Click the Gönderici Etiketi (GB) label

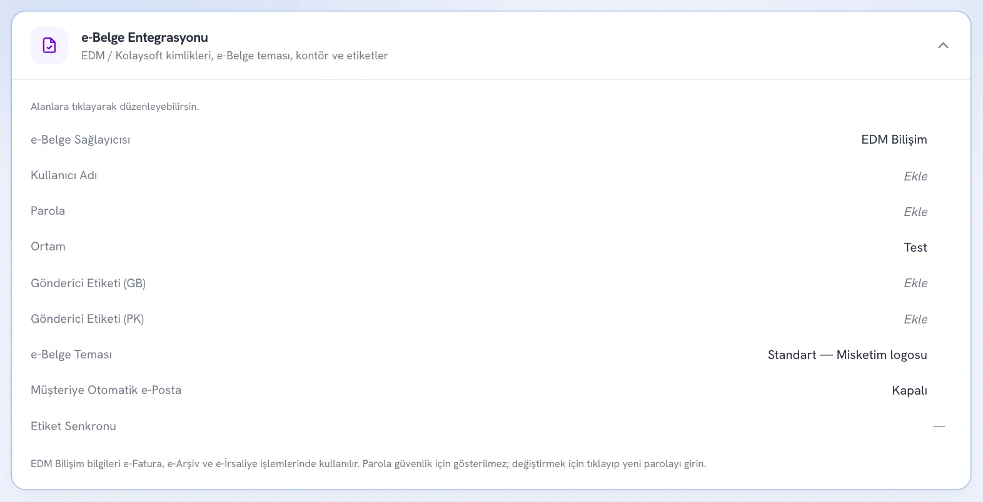click(88, 283)
